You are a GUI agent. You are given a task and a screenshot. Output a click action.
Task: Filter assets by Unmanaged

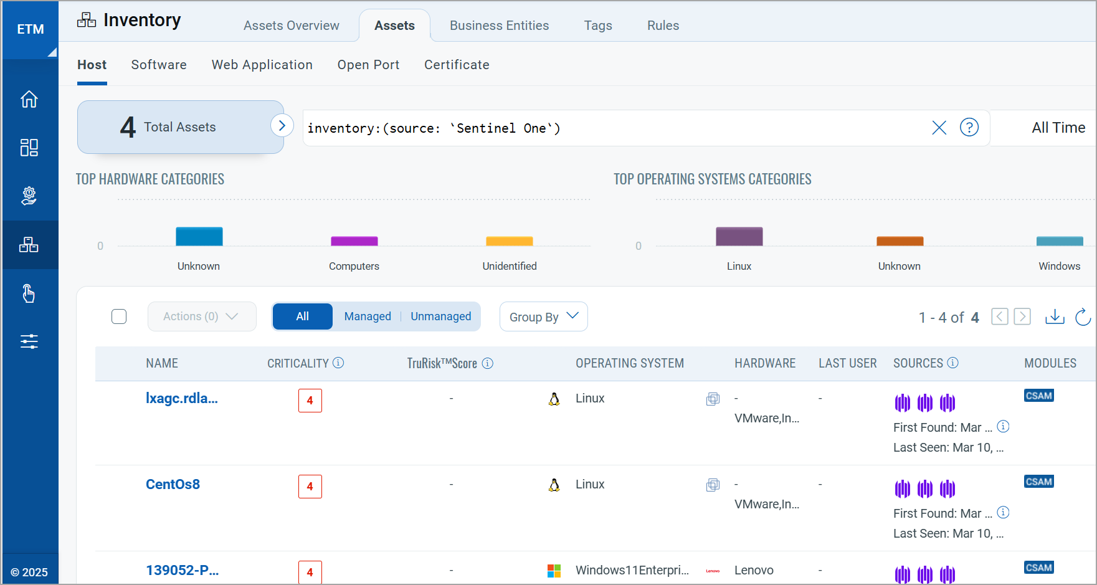440,316
